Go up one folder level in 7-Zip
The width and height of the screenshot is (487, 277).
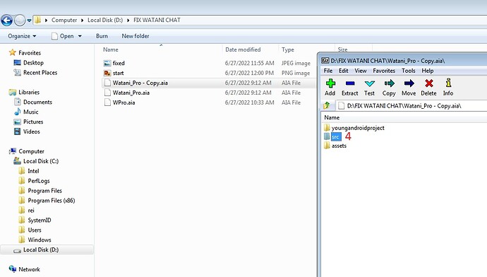[326, 106]
